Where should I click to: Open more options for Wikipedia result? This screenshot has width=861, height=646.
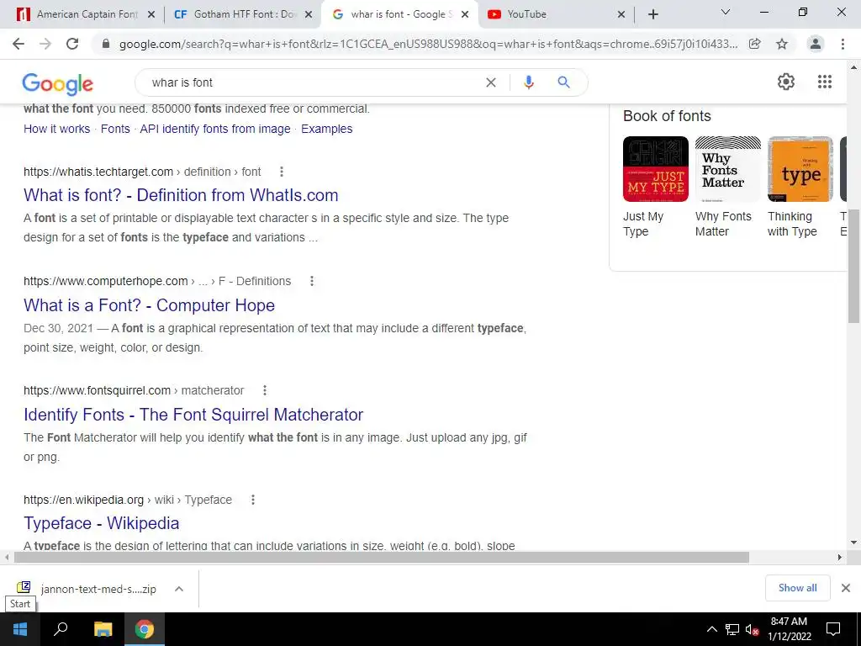[x=253, y=500]
